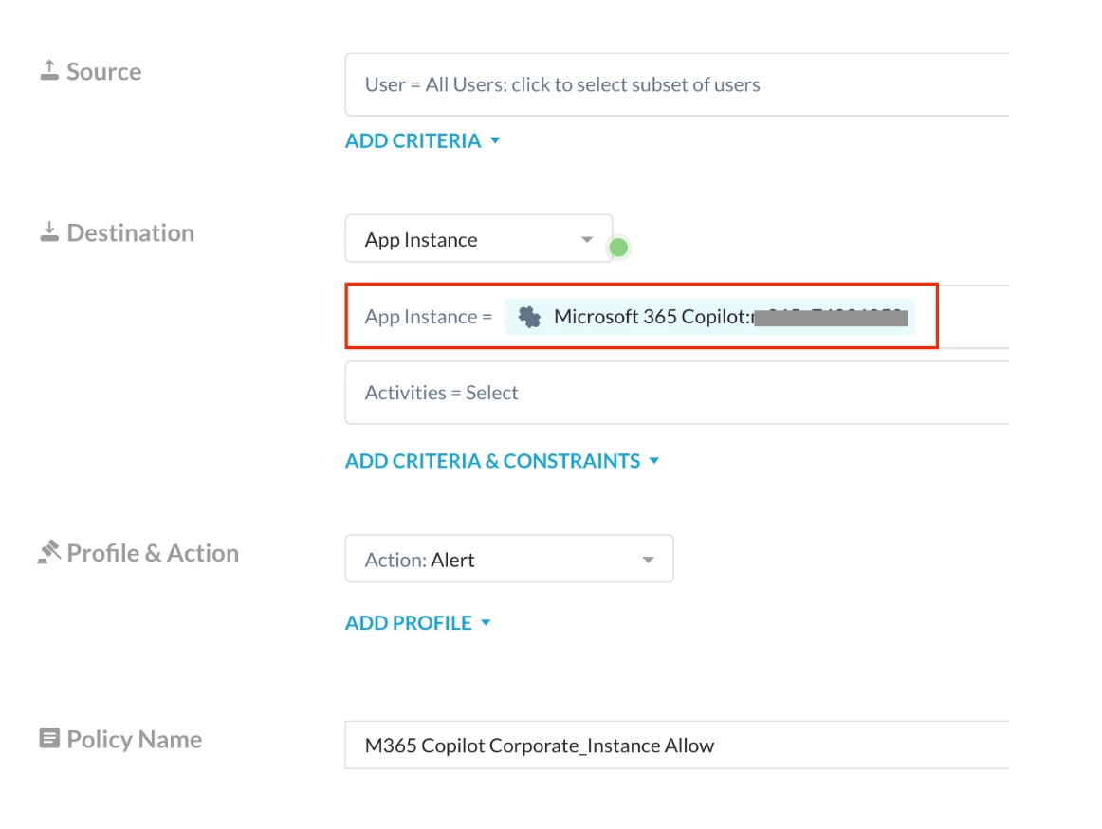The image size is (1102, 829).
Task: Click the Destination download icon
Action: coord(49,232)
